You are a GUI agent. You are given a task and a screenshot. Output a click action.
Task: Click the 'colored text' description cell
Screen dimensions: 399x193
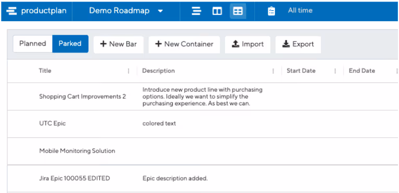click(x=159, y=124)
